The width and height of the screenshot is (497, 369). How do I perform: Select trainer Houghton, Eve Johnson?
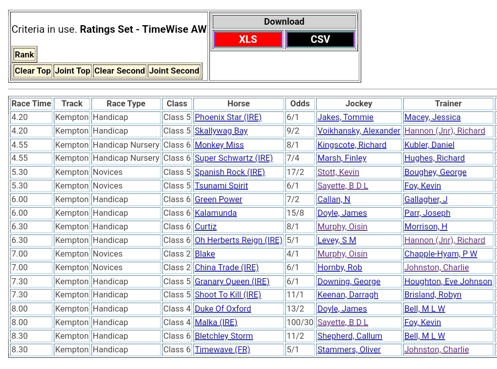point(448,282)
